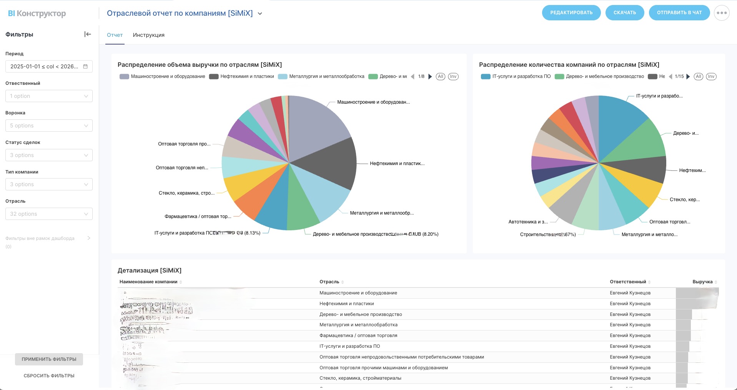Open the BI Конструктор logo link
Screen dimensions: 737x390
point(37,13)
